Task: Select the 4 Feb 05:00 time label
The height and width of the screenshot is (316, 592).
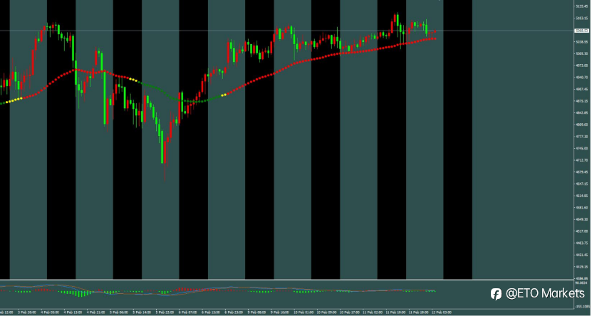Action: (50, 312)
